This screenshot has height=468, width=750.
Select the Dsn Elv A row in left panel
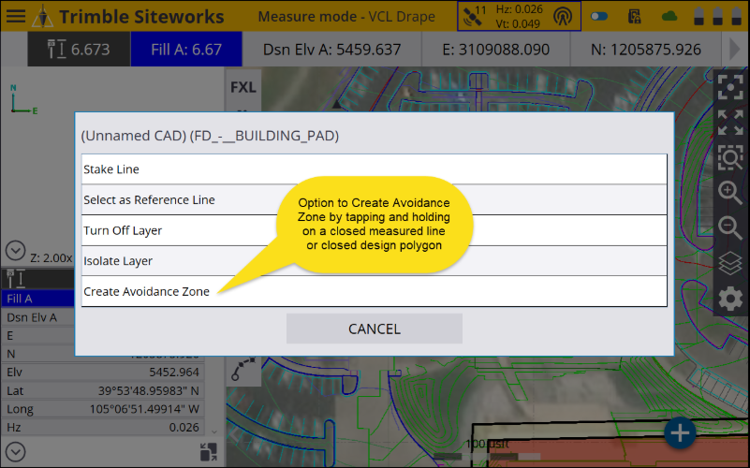tap(38, 317)
